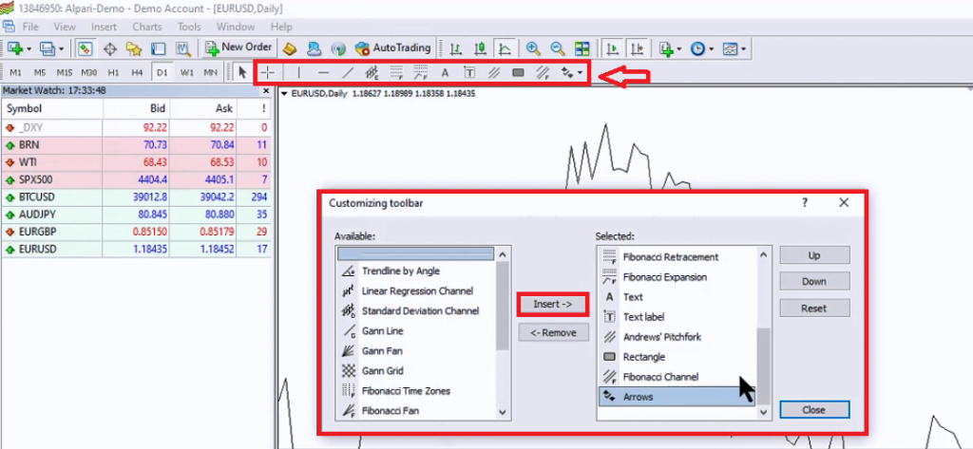The image size is (973, 449).
Task: Select the Crosshair tool in toolbar
Action: pyautogui.click(x=267, y=72)
